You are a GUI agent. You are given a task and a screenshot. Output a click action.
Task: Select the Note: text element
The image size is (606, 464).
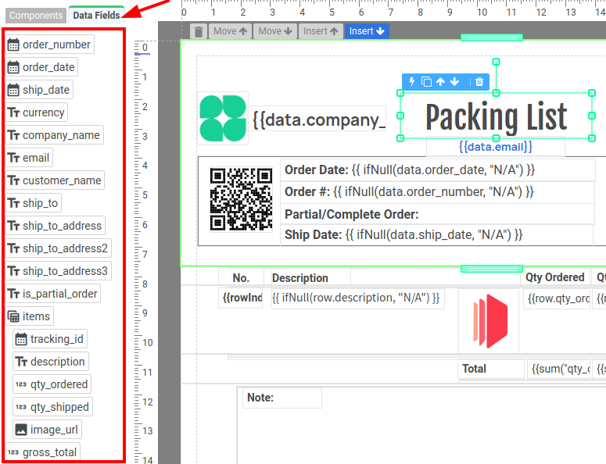click(x=282, y=398)
